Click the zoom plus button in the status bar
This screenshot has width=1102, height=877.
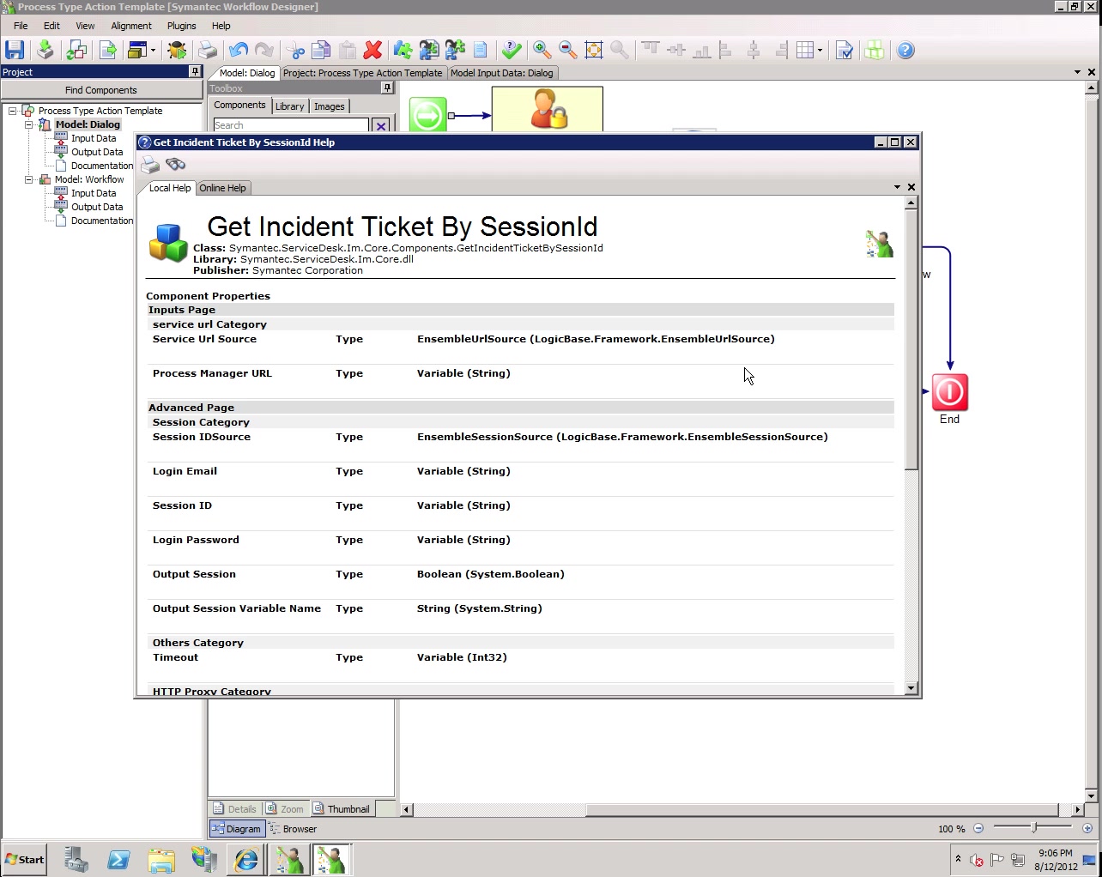[1087, 828]
